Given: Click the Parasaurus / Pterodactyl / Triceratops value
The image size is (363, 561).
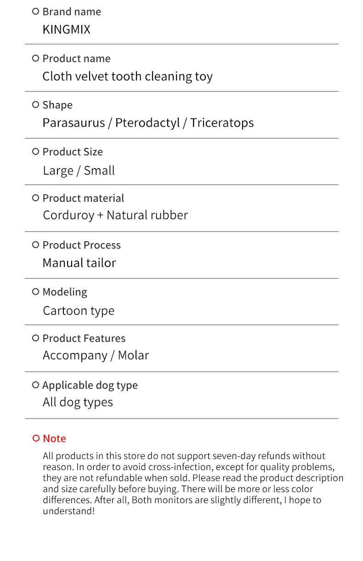Looking at the screenshot, I should tap(148, 123).
